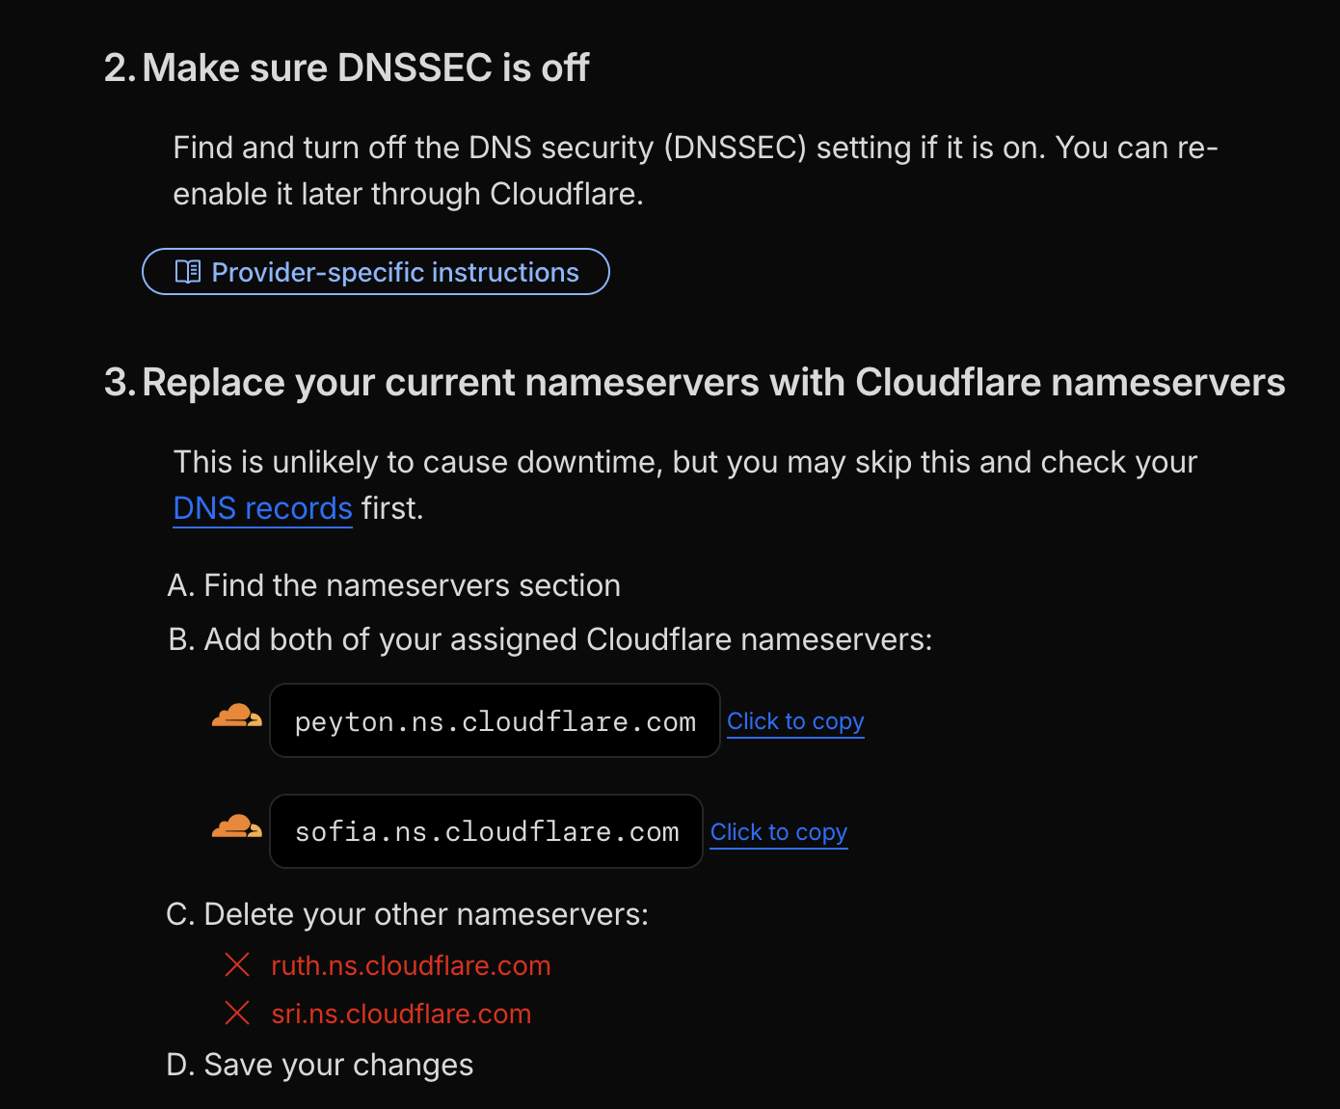Select the peyton.ns.cloudflare.com nameserver field
1340x1109 pixels.
(495, 721)
